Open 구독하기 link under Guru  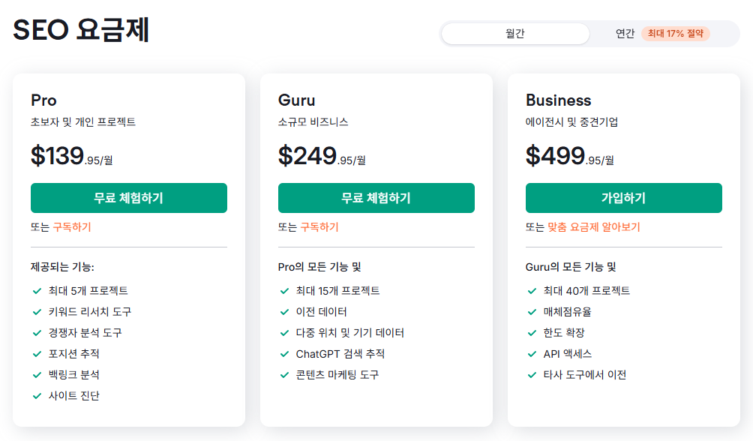pos(319,227)
